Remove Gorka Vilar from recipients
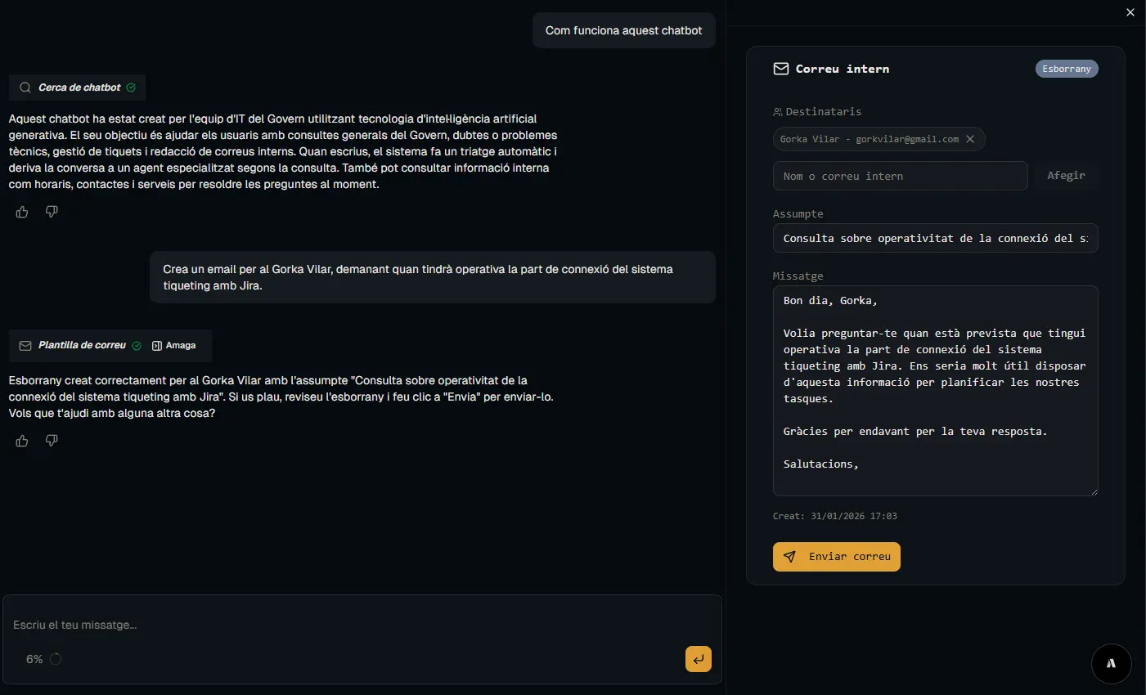The image size is (1146, 695). [x=970, y=139]
